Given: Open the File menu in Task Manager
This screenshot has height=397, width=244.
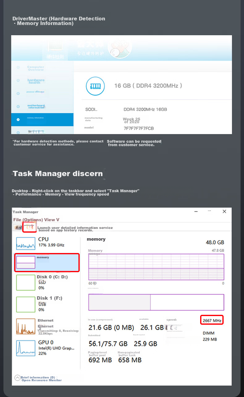Looking at the screenshot, I should pos(17,220).
